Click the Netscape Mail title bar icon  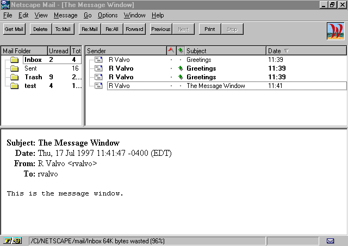5,5
